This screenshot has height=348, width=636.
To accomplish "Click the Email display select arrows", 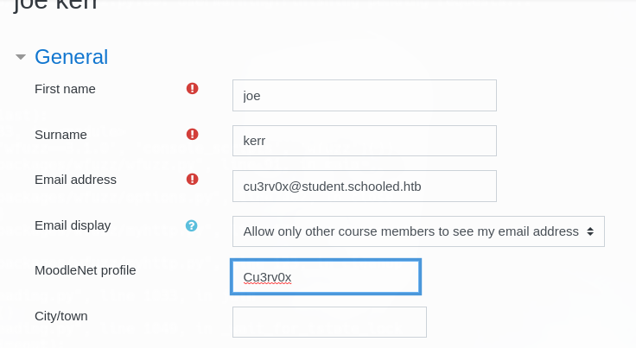I will pyautogui.click(x=590, y=231).
